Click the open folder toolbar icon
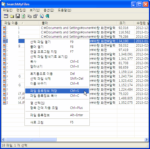The height and width of the screenshot is (149, 150). (12, 16)
